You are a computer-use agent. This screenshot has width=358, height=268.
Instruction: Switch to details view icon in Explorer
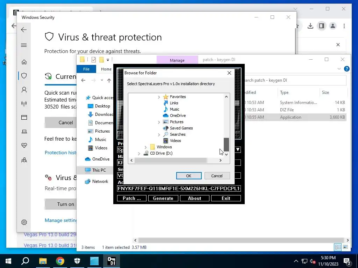338,247
